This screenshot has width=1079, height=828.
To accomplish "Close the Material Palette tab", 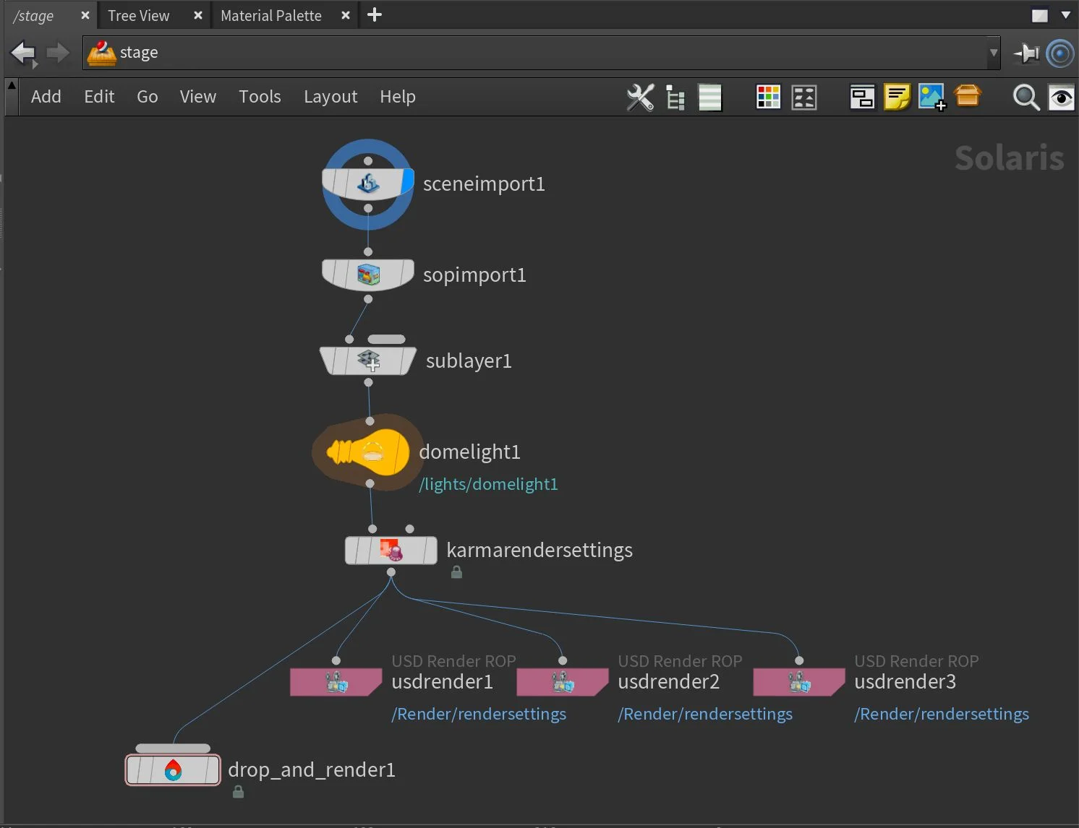I will point(346,15).
